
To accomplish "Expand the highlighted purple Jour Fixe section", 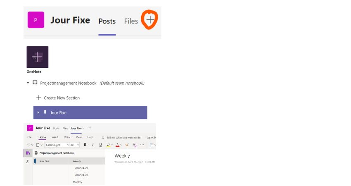I will pyautogui.click(x=38, y=112).
